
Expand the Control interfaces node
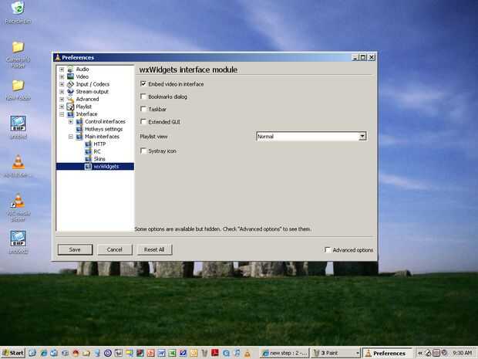[71, 121]
